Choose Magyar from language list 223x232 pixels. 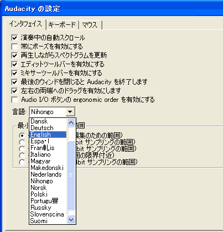pyautogui.click(x=48, y=161)
